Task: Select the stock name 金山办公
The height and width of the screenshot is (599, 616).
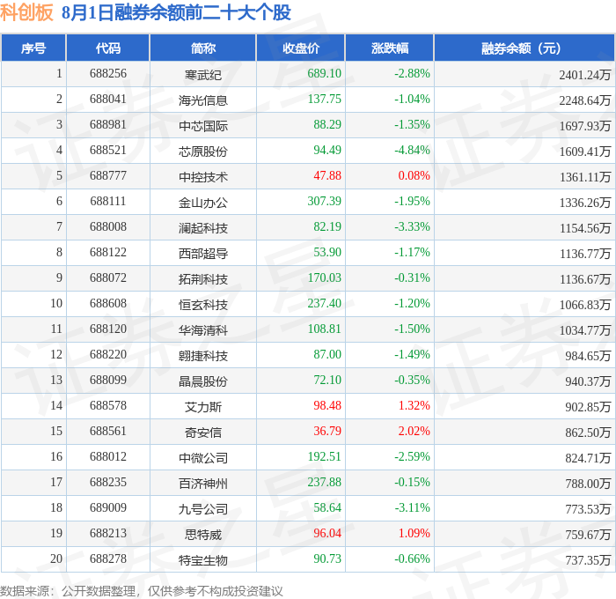Action: tap(203, 203)
